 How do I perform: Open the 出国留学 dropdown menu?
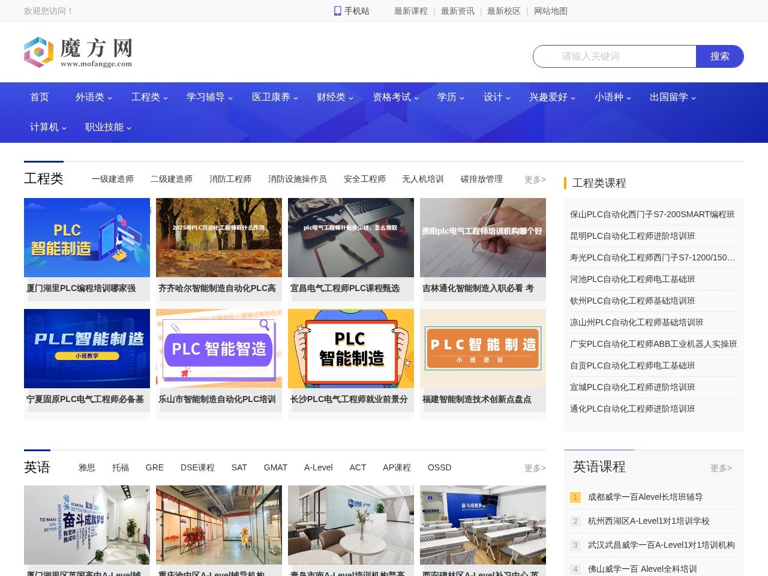673,97
